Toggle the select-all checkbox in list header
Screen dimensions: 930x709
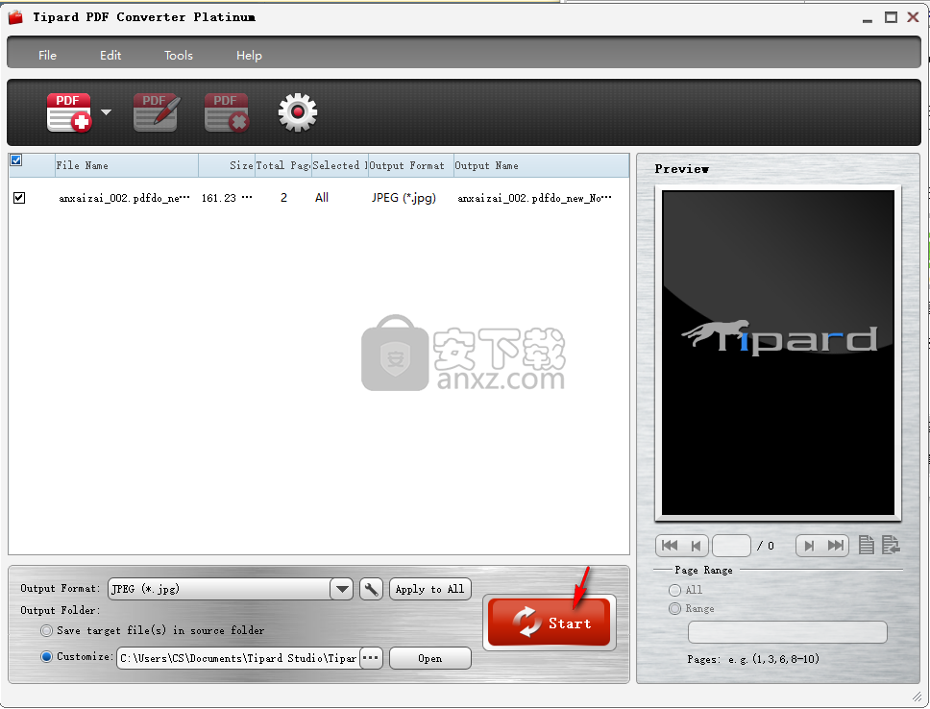16,160
